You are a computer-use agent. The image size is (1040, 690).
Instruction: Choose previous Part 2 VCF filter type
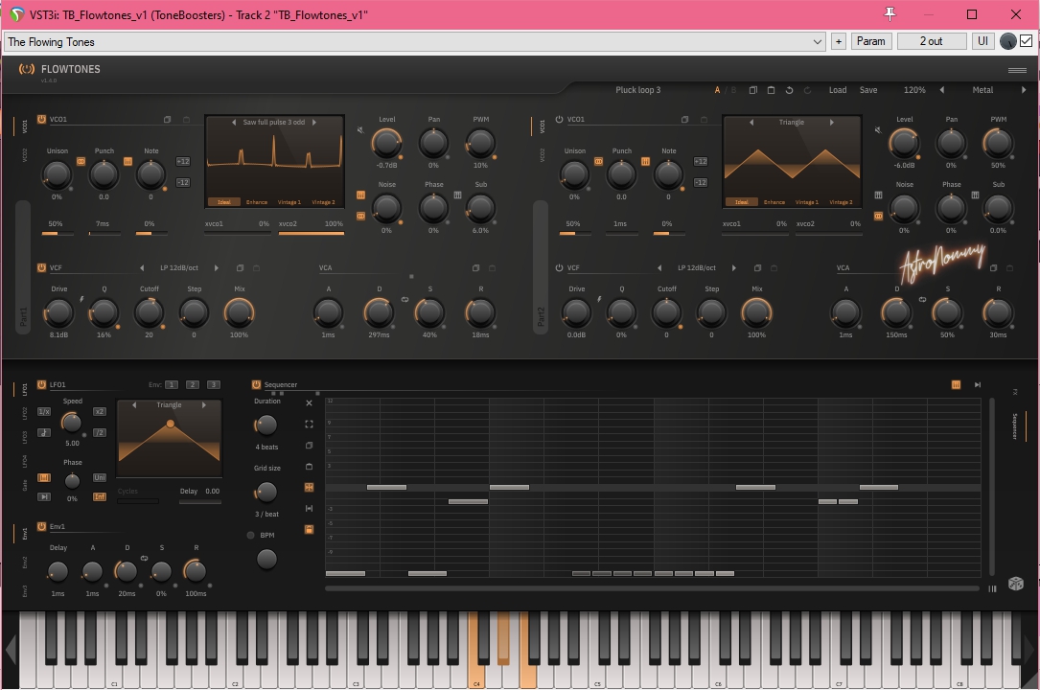point(659,267)
